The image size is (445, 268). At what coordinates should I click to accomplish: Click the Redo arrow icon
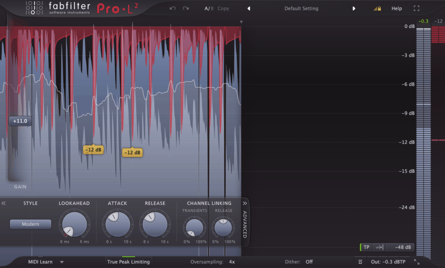[186, 8]
